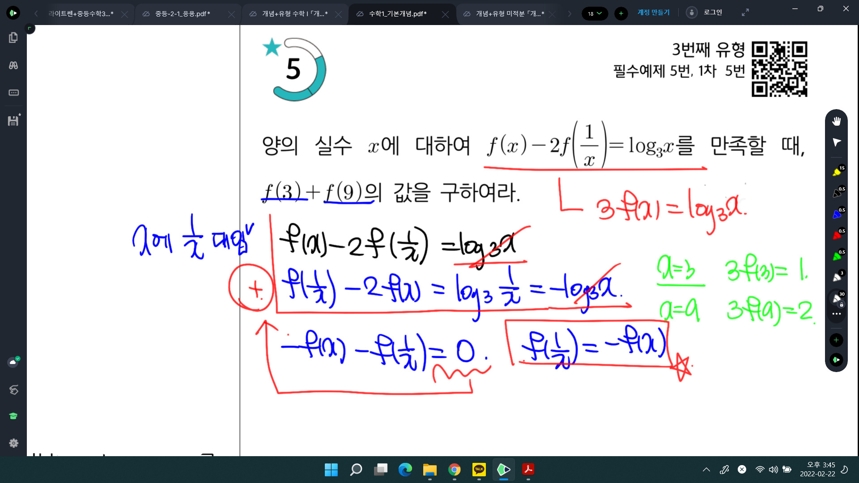The width and height of the screenshot is (859, 483).
Task: Select the locked eraser size 30
Action: point(837,298)
